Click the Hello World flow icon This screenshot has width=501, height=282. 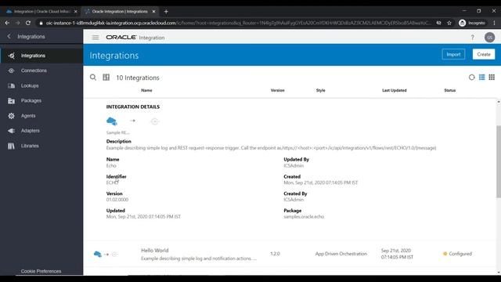pyautogui.click(x=106, y=254)
